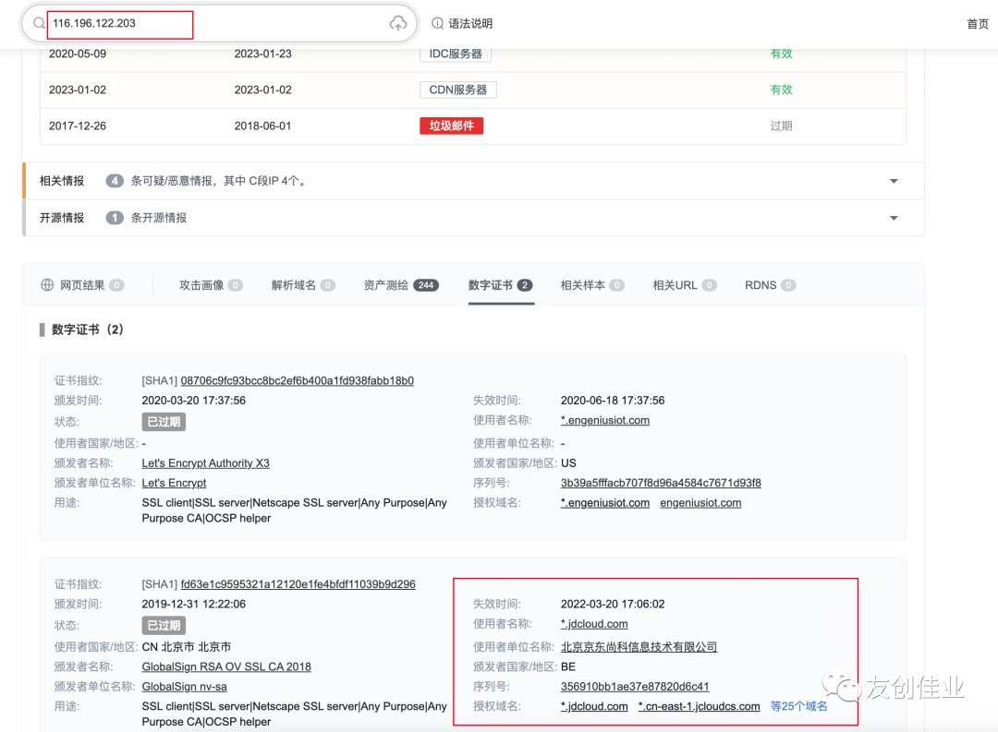Go to 首页 home page
998x732 pixels.
point(978,24)
